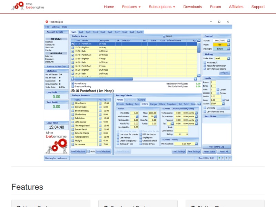The height and width of the screenshot is (207, 276).
Task: Click right arrow of races horizontal scrollbar
Action: tap(196, 79)
